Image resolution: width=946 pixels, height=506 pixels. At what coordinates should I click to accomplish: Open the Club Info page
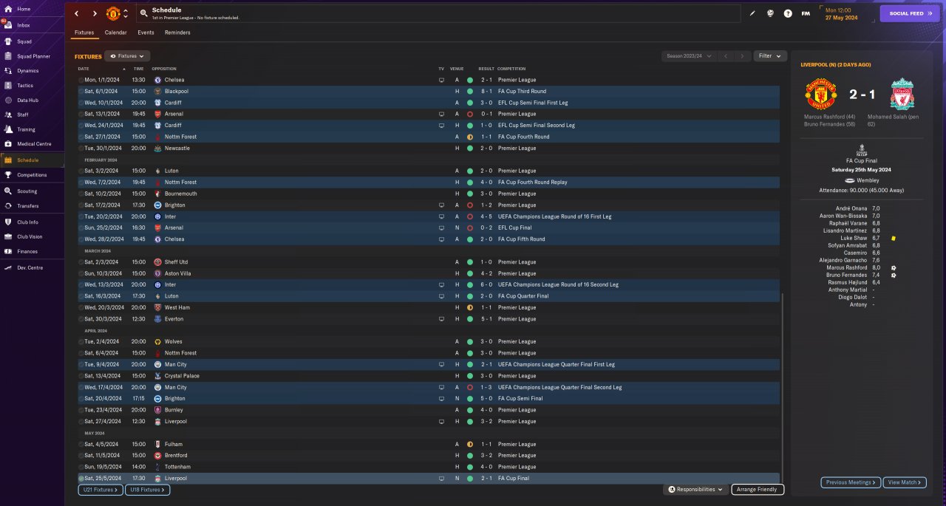coord(27,222)
